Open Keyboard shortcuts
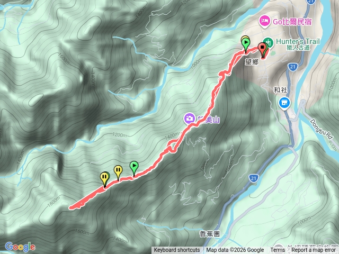339x254 pixels. [176, 250]
